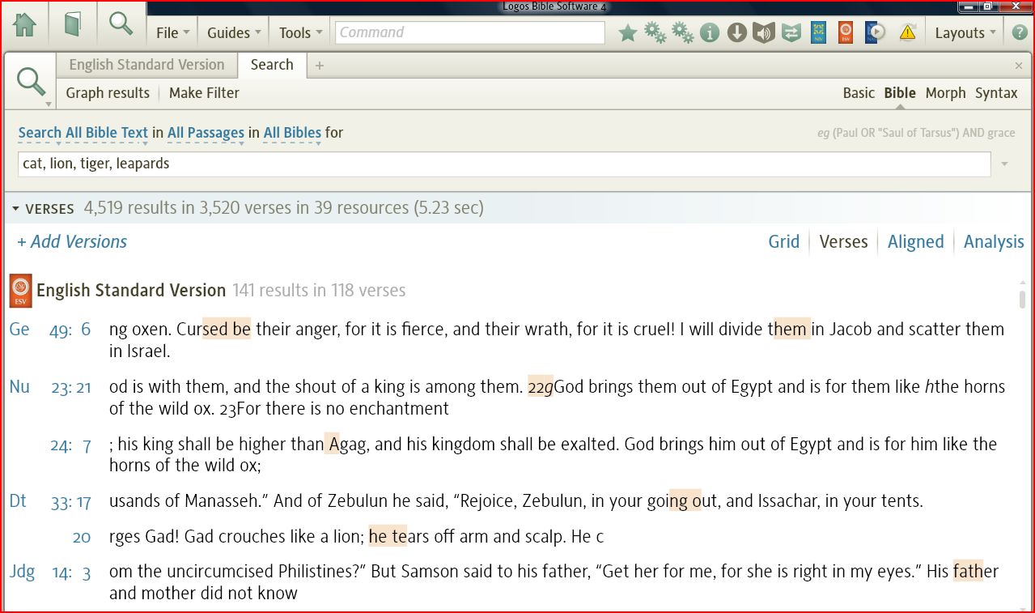Switch to English Standard Version tab
Viewport: 1035px width, 613px height.
point(146,65)
